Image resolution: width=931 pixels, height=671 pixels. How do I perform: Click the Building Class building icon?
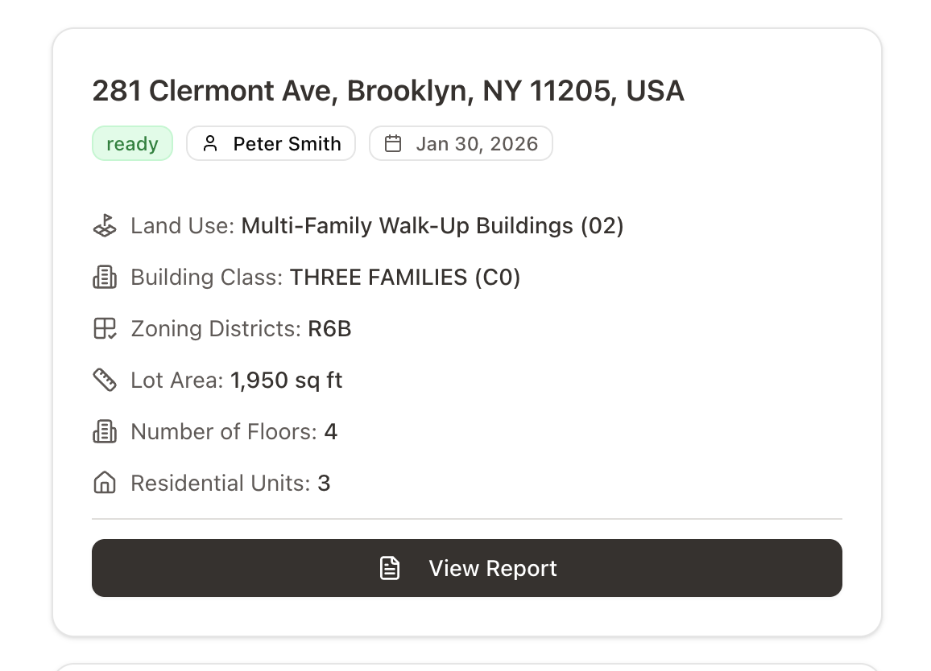tap(105, 277)
